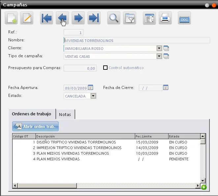Viewport: 218px width, 196px height.
Task: Click table scroll right arrow
Action: pos(198,185)
